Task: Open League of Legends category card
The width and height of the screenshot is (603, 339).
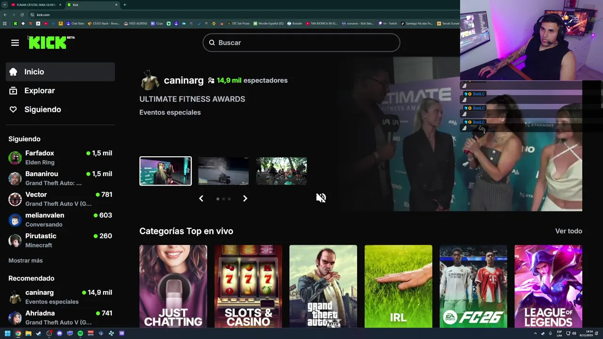Action: tap(548, 286)
